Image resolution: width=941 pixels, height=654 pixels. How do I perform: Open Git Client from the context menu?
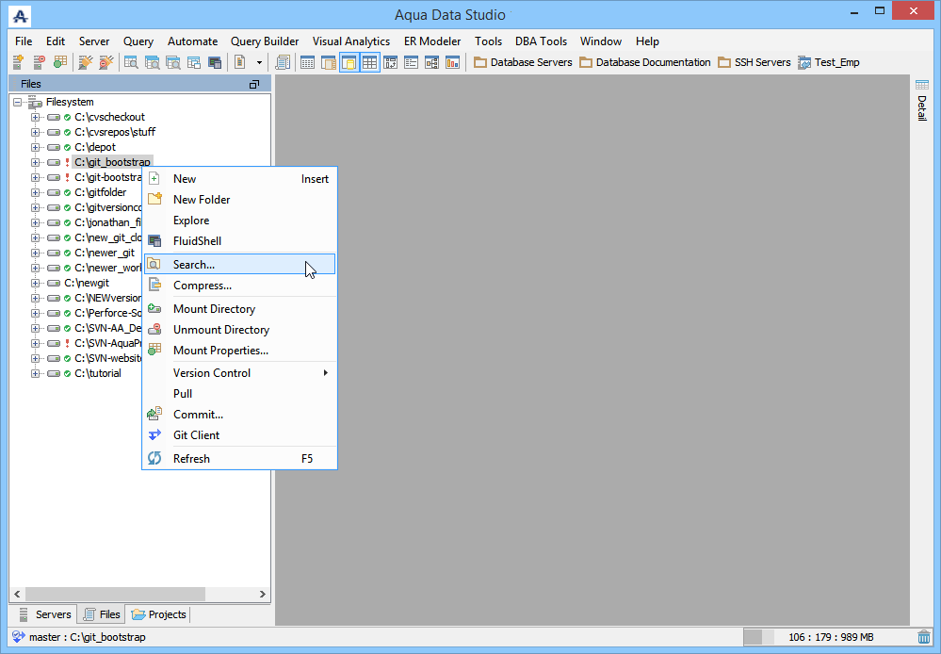tap(239, 434)
